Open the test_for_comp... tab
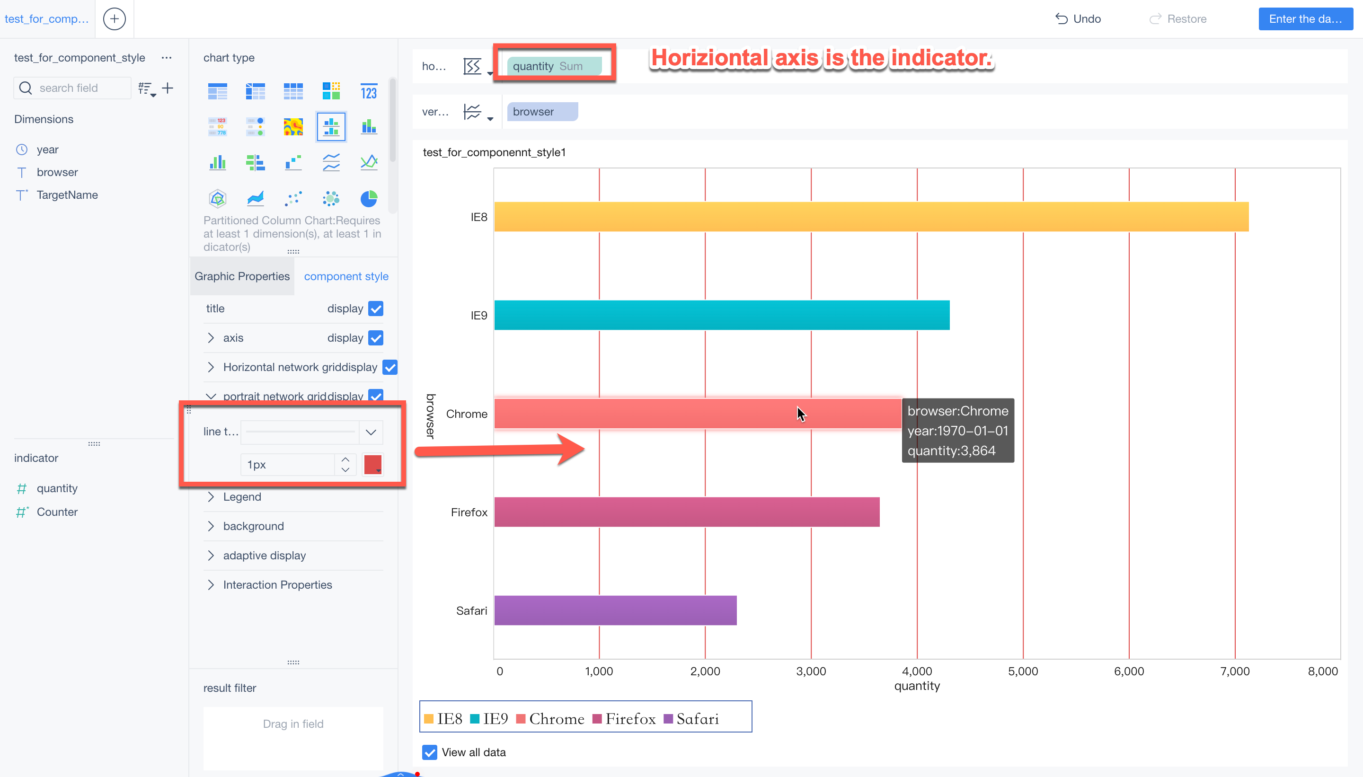Screen dimensions: 1363x777 (x=47, y=18)
